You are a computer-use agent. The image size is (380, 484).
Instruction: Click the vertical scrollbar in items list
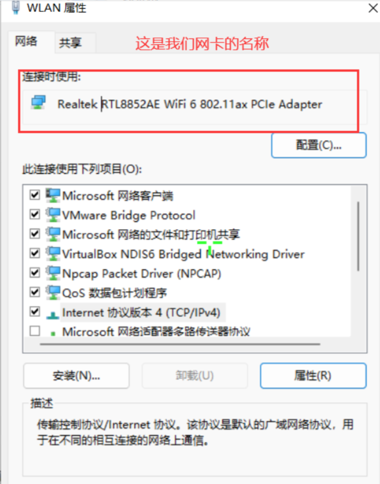(x=358, y=237)
